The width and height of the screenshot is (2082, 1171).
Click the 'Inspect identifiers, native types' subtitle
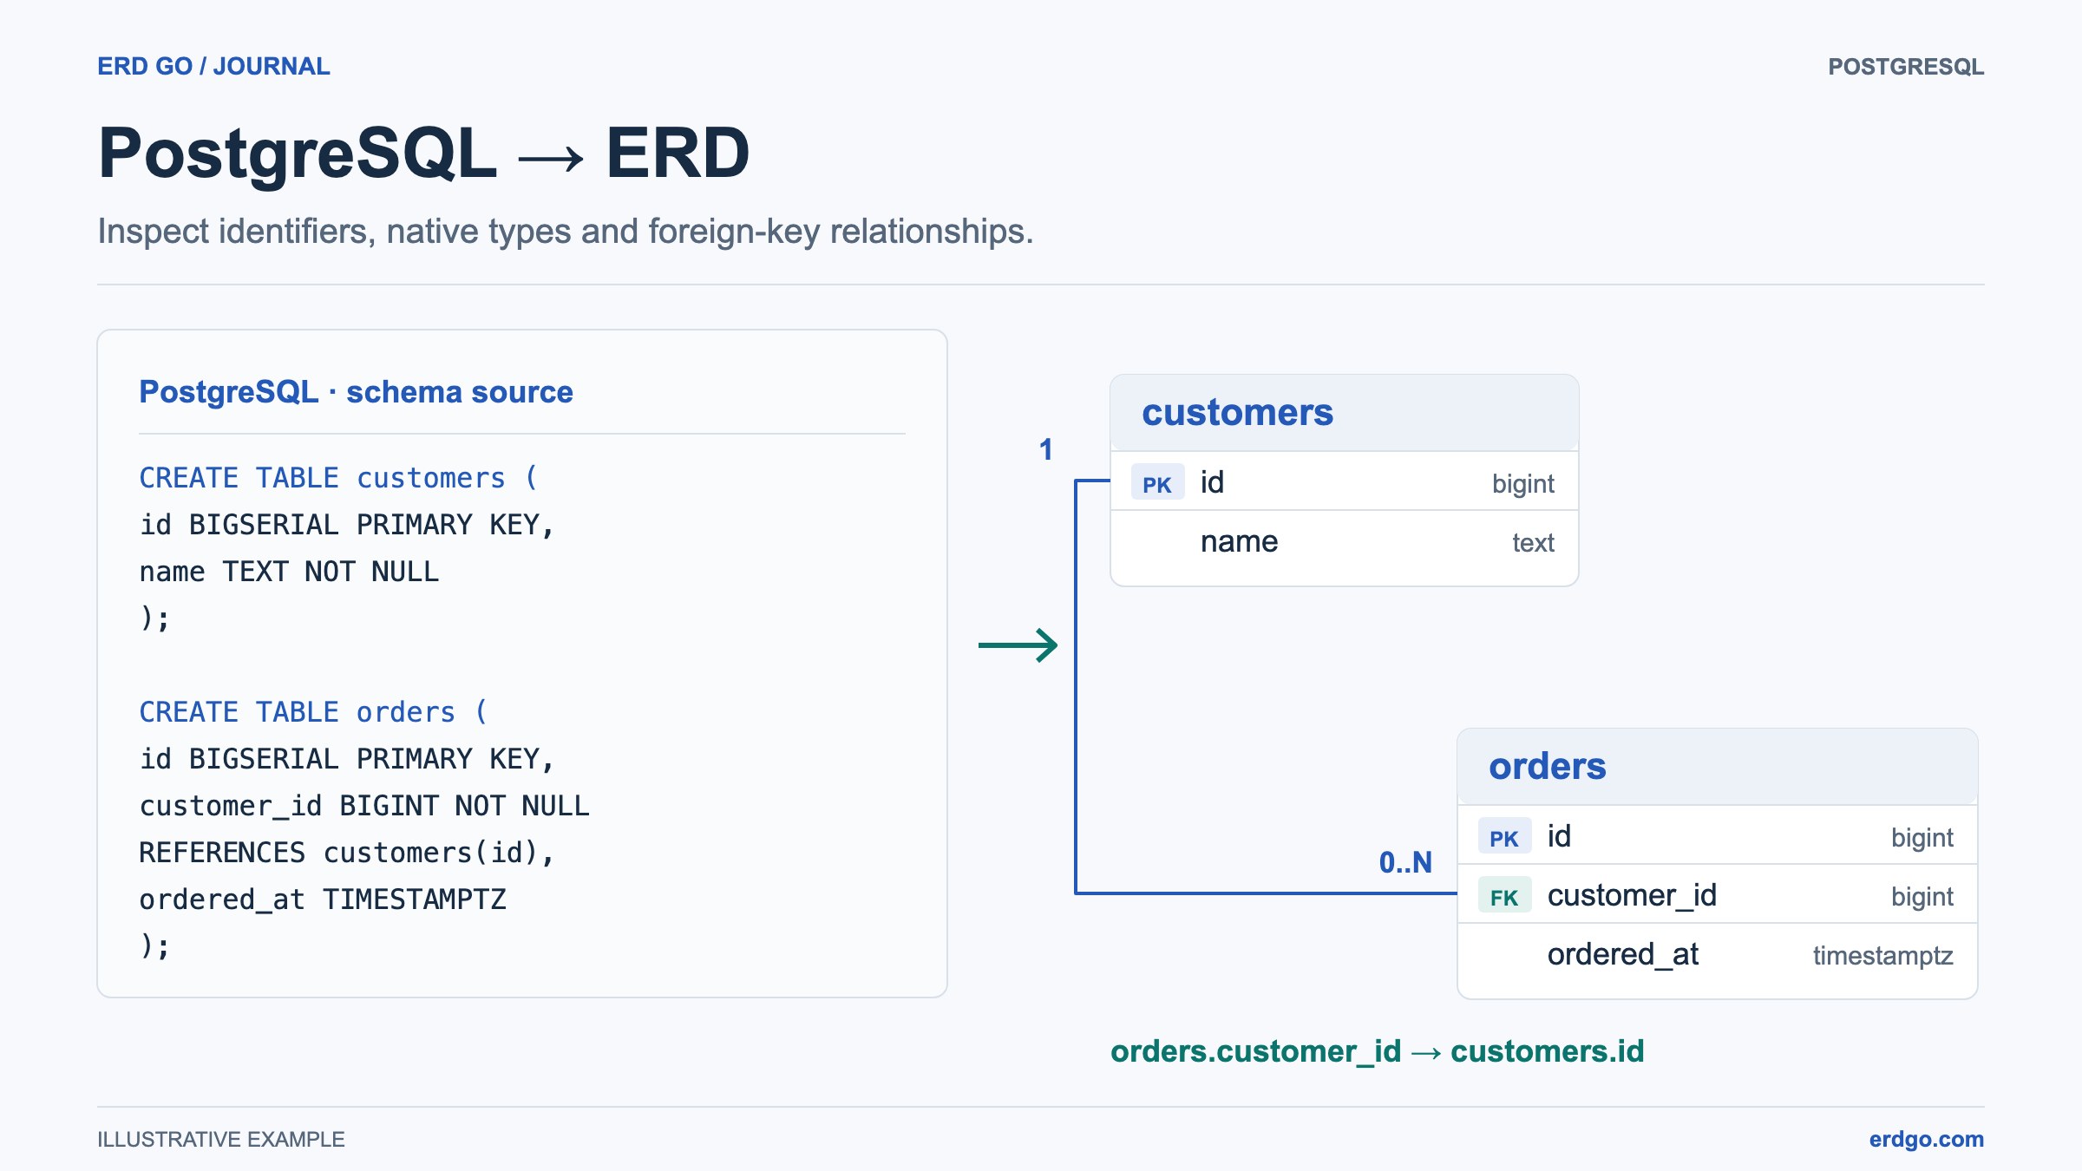coord(566,232)
